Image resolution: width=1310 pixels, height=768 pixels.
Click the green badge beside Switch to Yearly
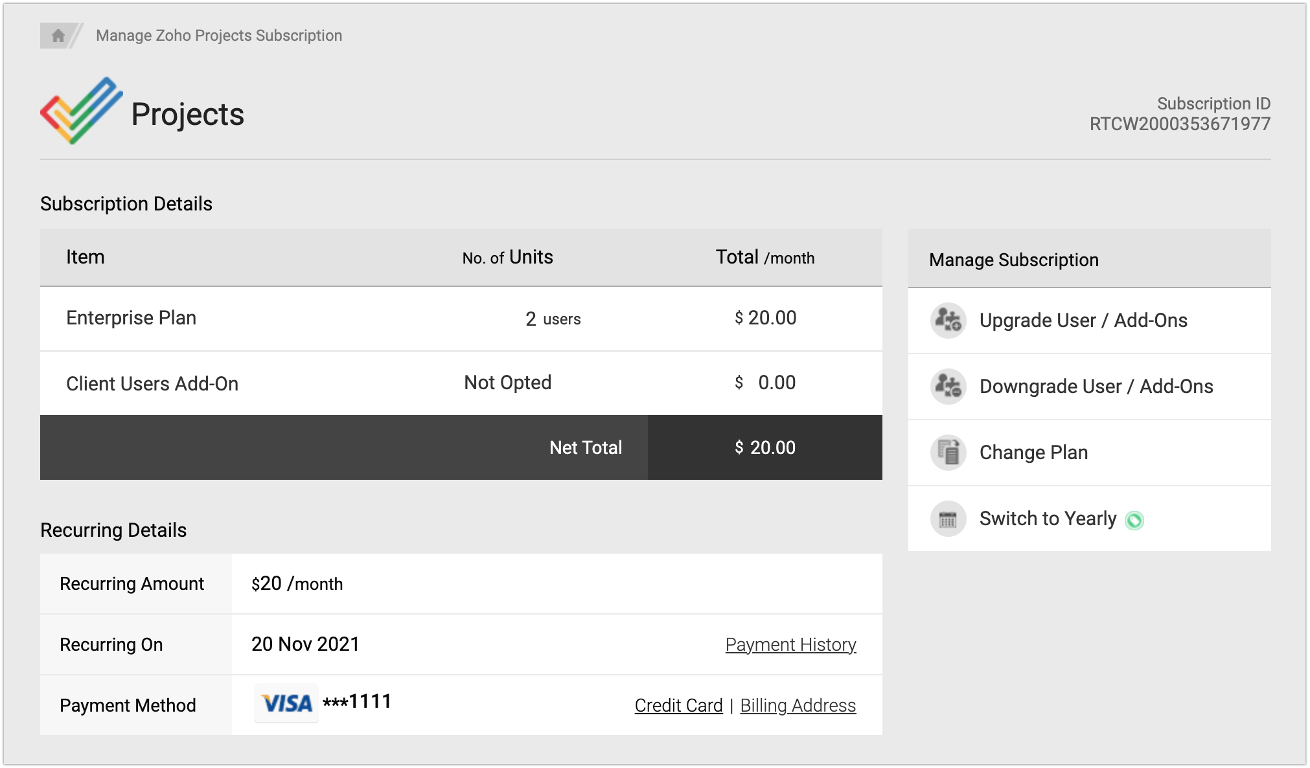pos(1134,520)
